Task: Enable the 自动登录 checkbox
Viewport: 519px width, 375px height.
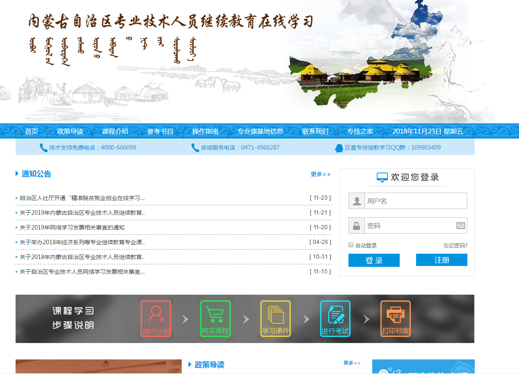Action: (x=351, y=245)
